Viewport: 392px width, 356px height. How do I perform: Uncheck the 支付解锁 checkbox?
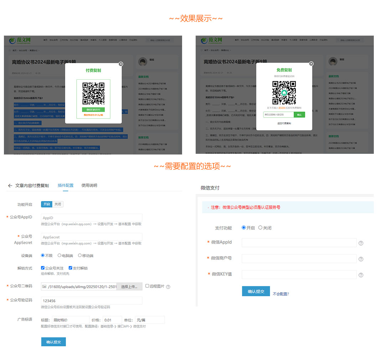tap(70, 268)
